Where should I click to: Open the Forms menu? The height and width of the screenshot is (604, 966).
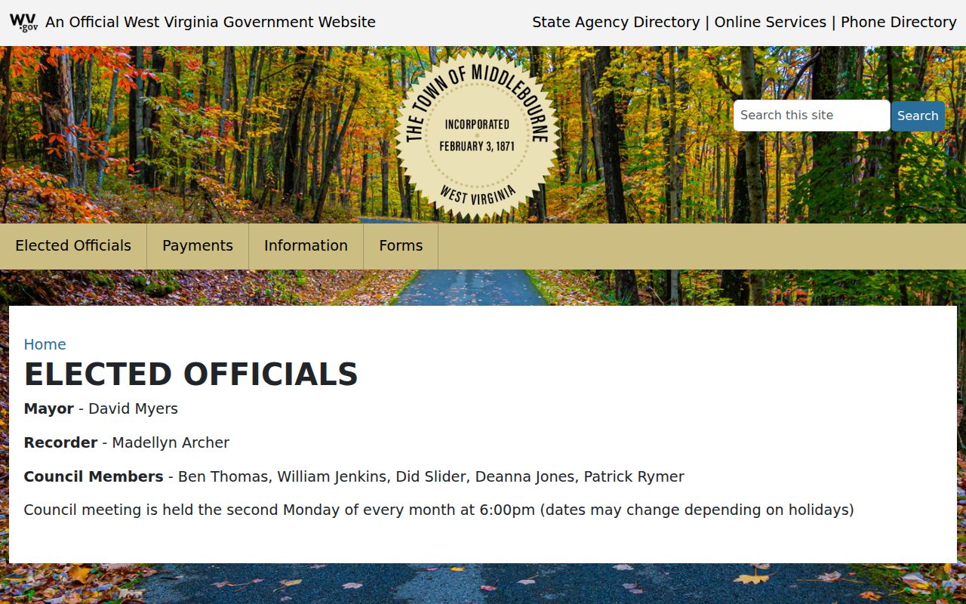(401, 246)
